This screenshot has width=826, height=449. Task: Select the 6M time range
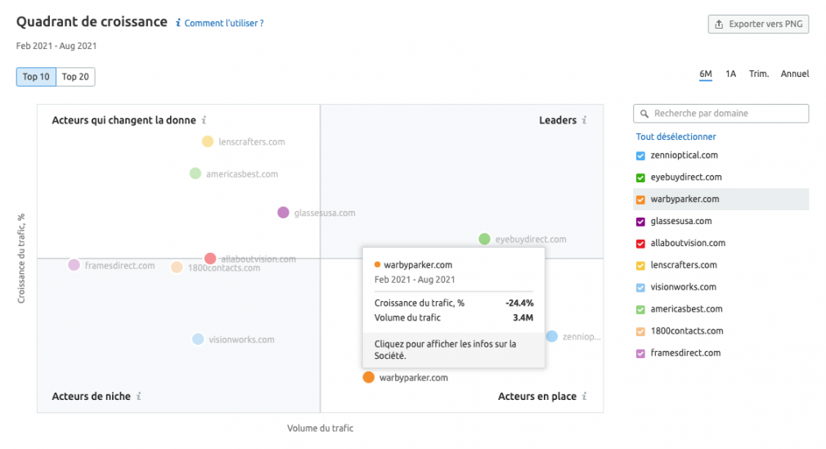[x=705, y=74]
